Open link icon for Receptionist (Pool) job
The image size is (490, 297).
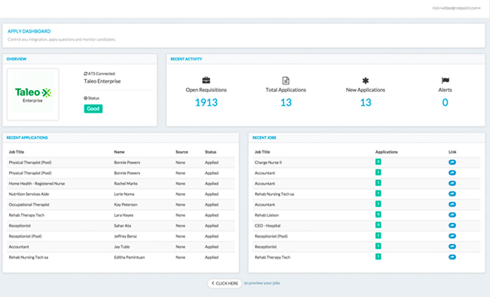pyautogui.click(x=452, y=236)
